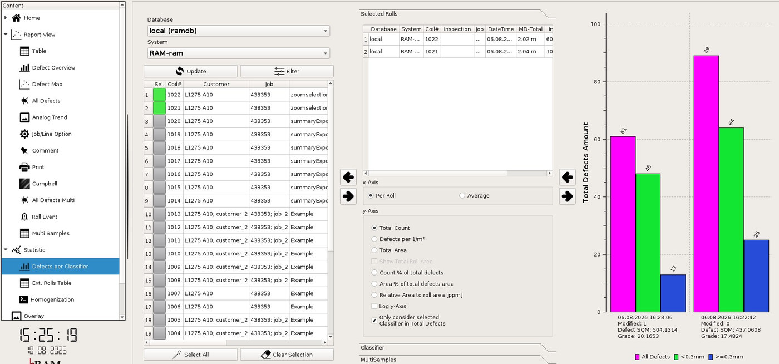Select the Average x-Axis option

pyautogui.click(x=462, y=196)
